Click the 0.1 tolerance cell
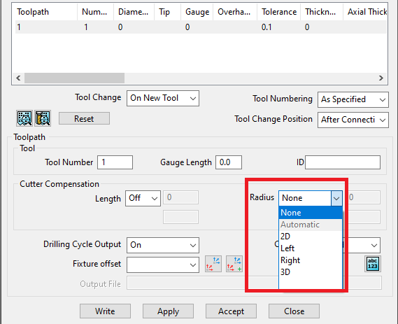 pos(266,27)
